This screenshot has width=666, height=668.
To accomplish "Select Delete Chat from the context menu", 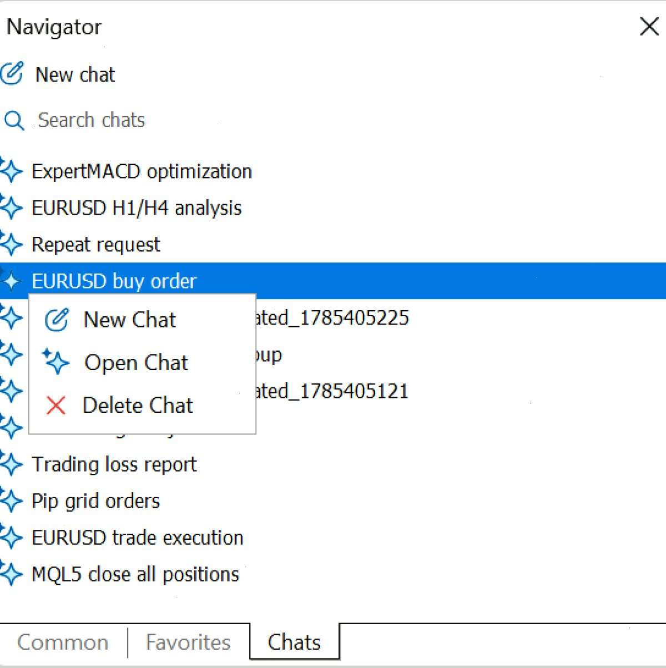I will 142,405.
